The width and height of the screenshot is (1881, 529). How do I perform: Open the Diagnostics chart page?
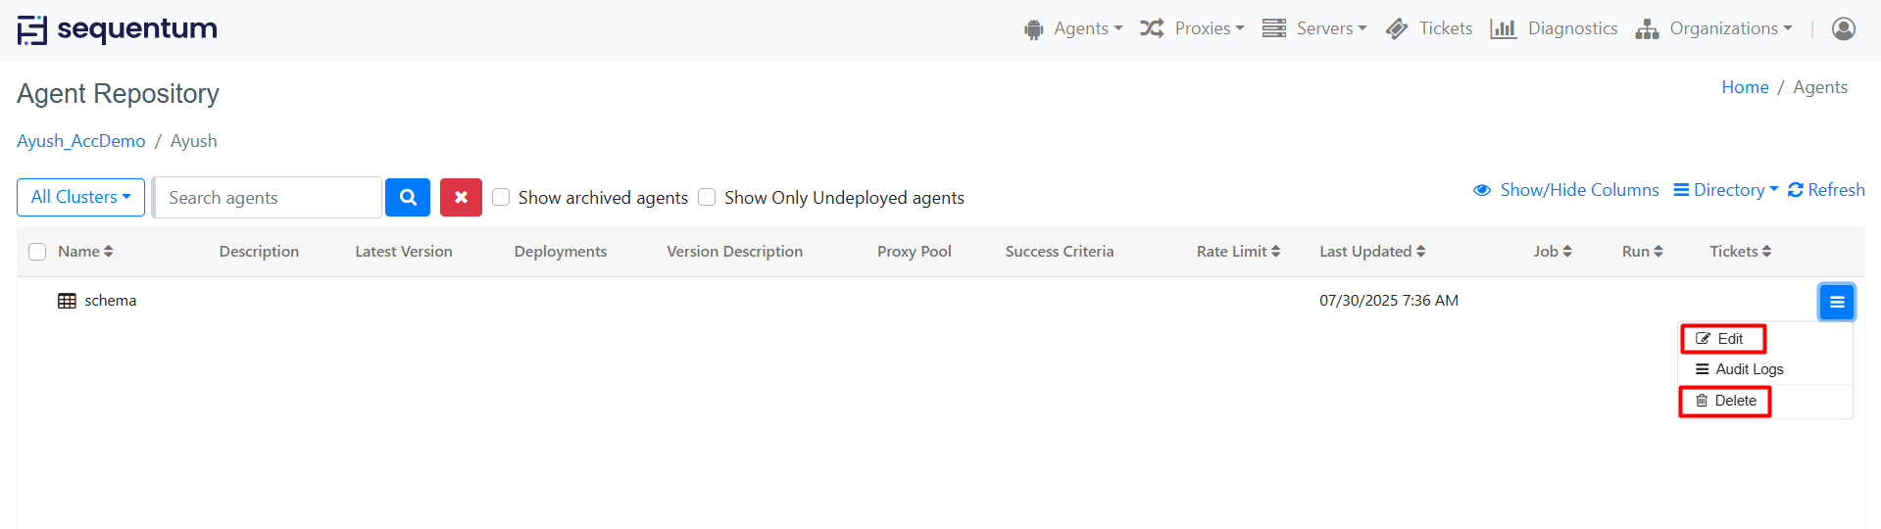1554,28
